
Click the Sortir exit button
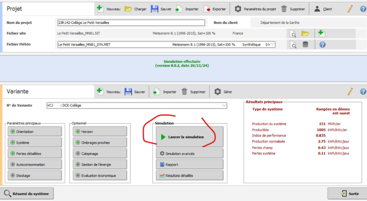(x=346, y=193)
